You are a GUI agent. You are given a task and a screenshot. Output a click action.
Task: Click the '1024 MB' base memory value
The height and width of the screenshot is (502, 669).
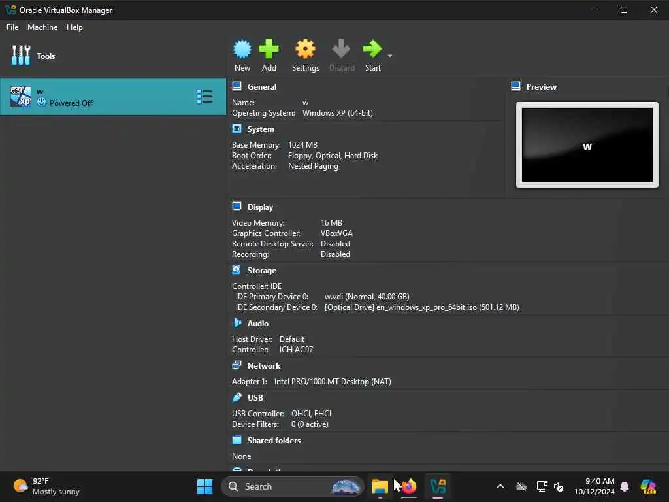point(302,145)
